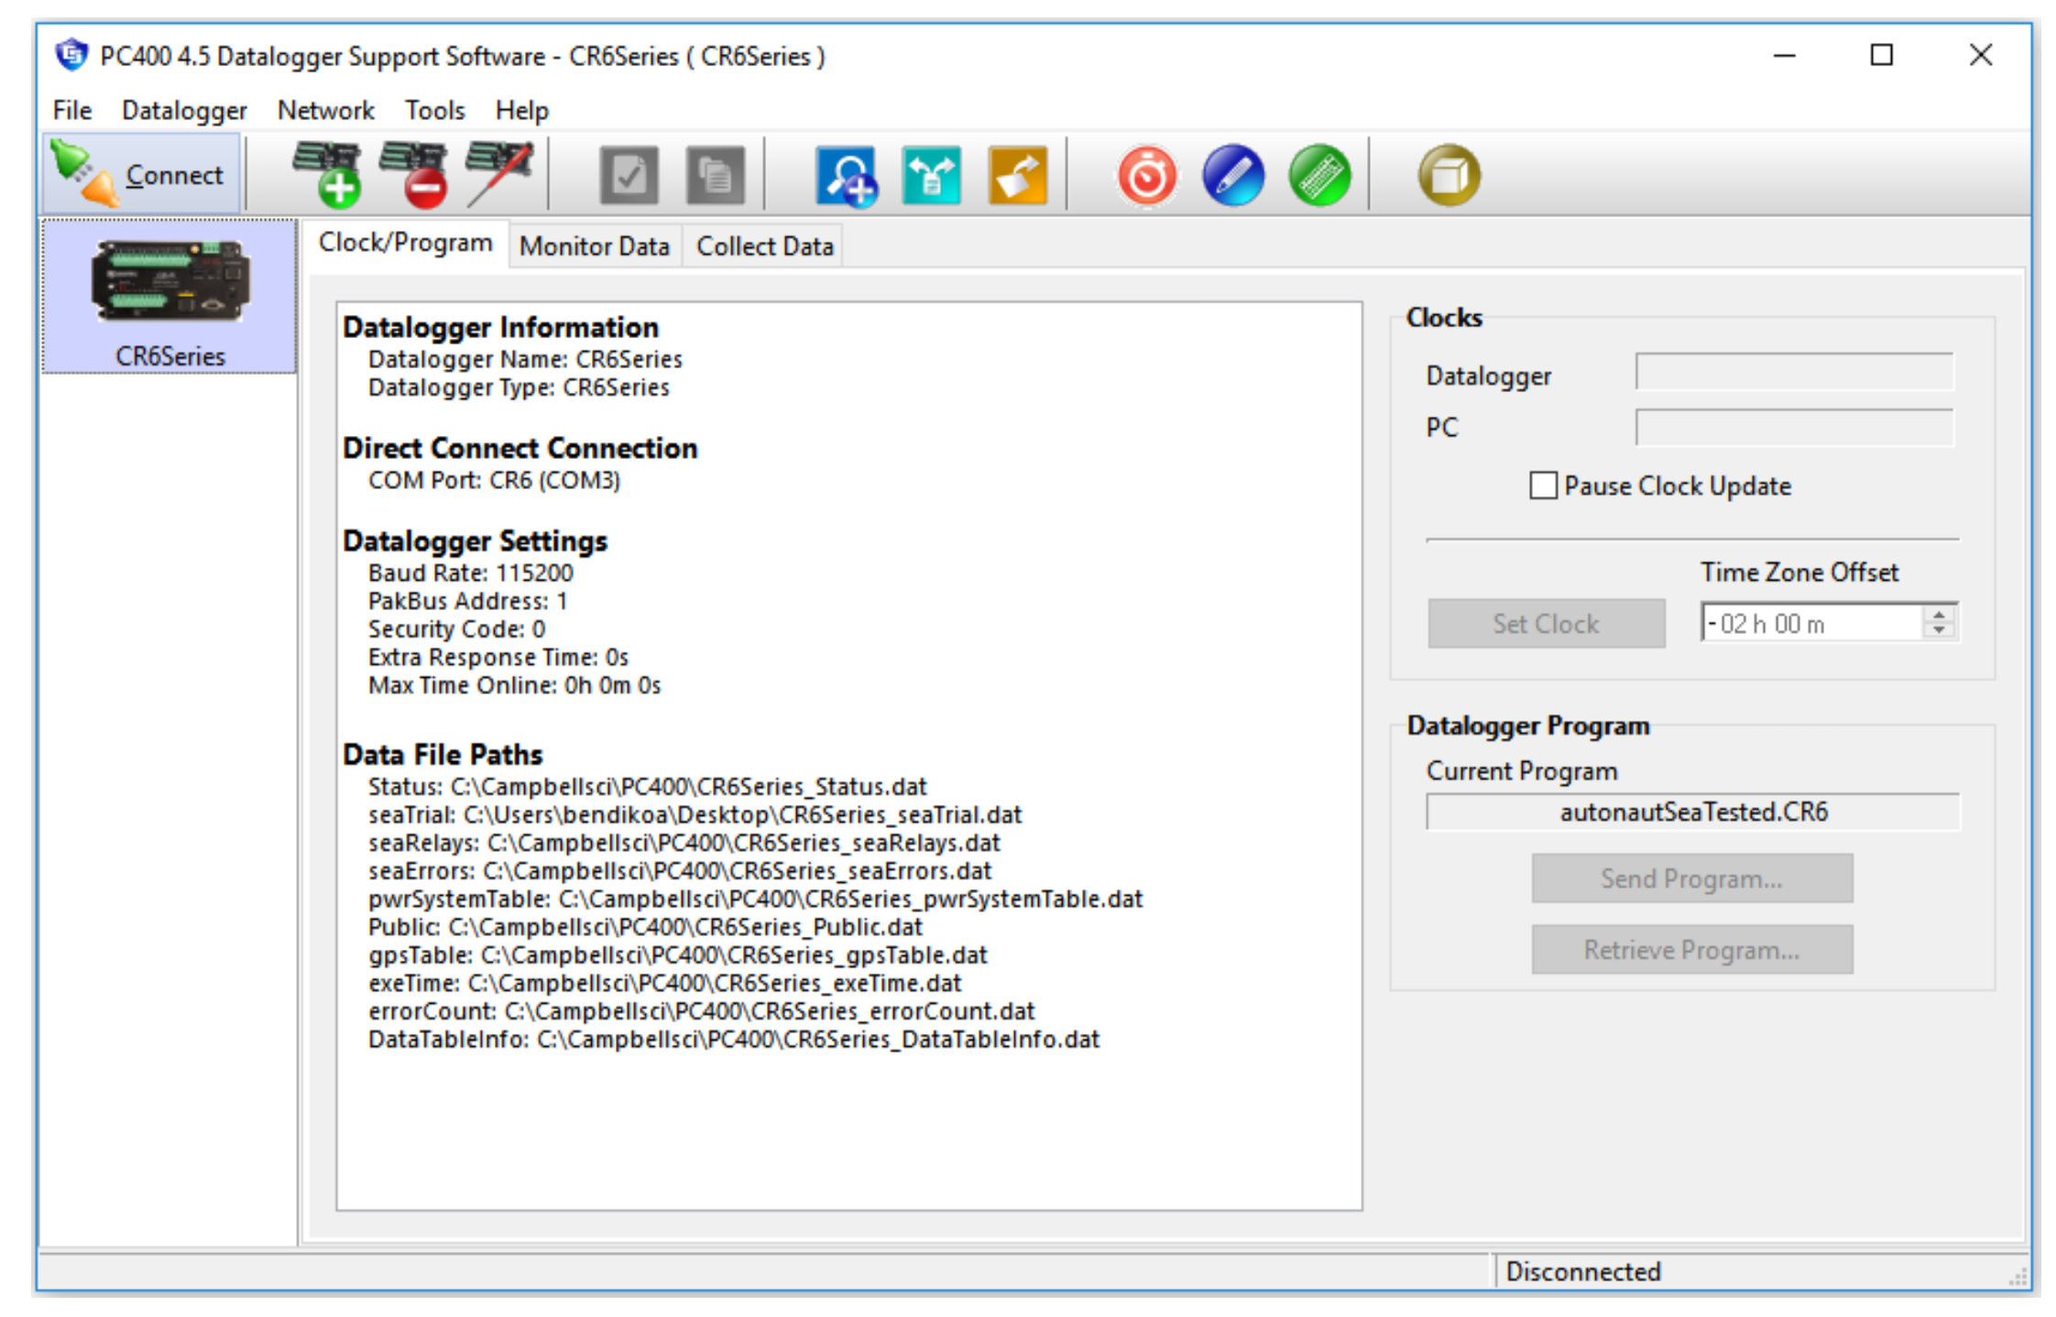Image resolution: width=2056 pixels, height=1317 pixels.
Task: Open the View data file magnifier icon
Action: click(x=846, y=176)
